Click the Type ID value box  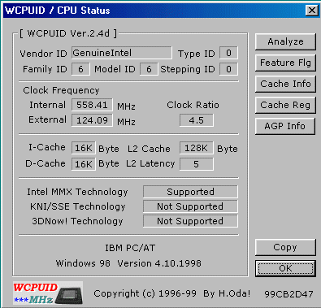(228, 53)
